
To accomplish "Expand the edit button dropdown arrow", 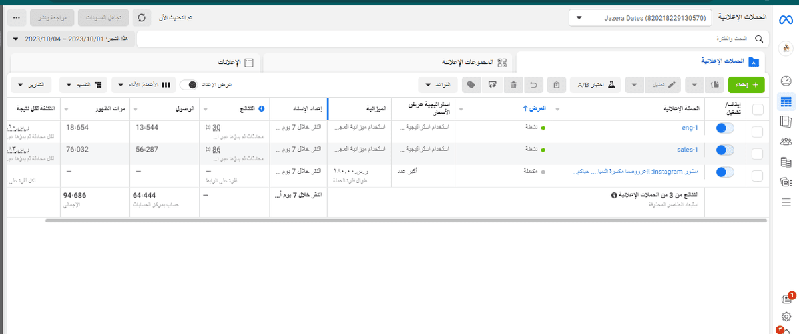I will pos(635,84).
